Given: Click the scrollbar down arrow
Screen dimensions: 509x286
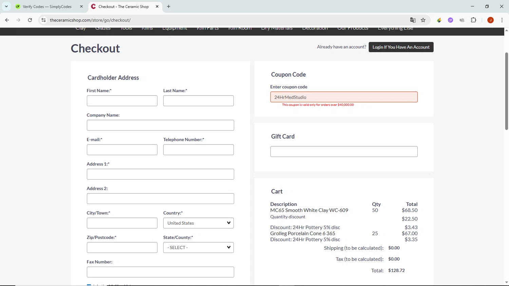Looking at the screenshot, I should click(506, 282).
